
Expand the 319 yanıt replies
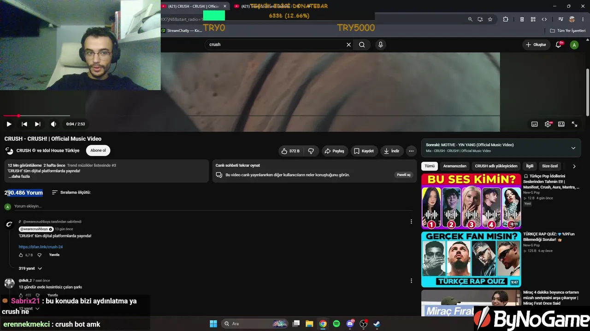(30, 268)
